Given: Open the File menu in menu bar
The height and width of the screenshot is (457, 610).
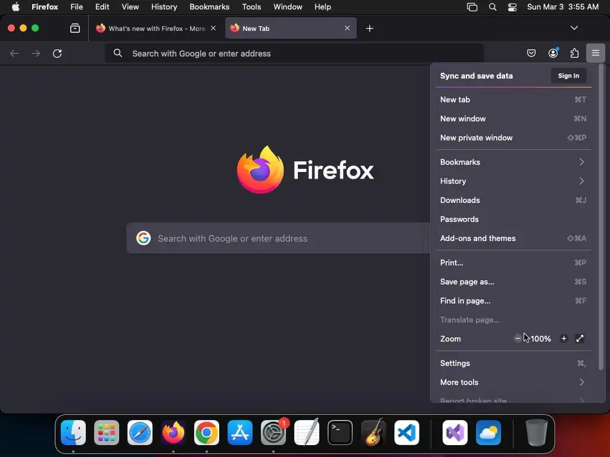Looking at the screenshot, I should [77, 7].
